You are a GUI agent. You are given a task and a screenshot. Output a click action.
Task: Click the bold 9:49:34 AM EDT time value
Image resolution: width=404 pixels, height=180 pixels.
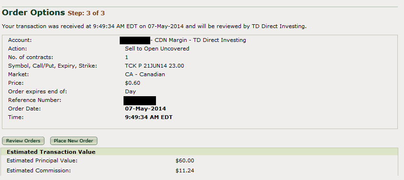click(x=149, y=117)
